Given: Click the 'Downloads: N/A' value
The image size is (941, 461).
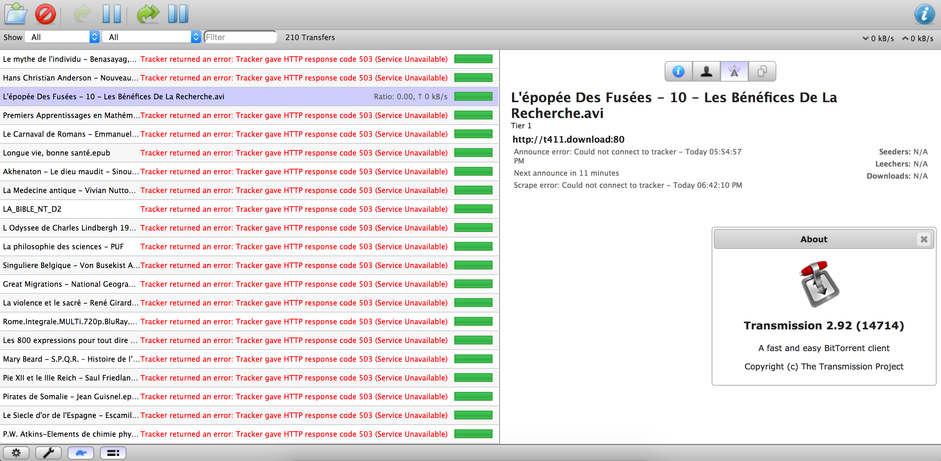Looking at the screenshot, I should click(x=897, y=176).
